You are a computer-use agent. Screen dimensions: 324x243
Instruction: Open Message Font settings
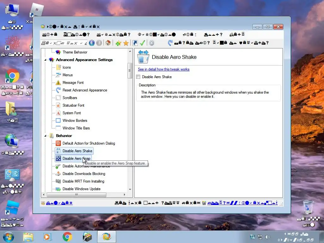73,83
